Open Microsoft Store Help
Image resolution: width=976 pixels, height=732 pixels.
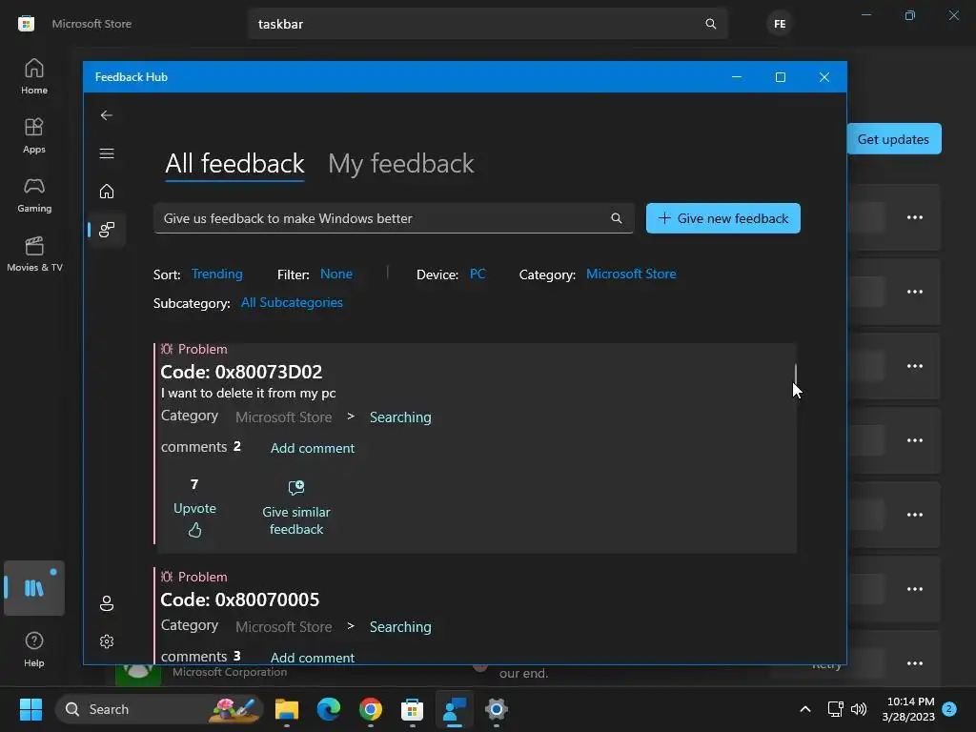point(34,649)
